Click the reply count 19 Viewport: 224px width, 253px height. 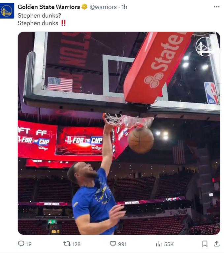pyautogui.click(x=29, y=244)
